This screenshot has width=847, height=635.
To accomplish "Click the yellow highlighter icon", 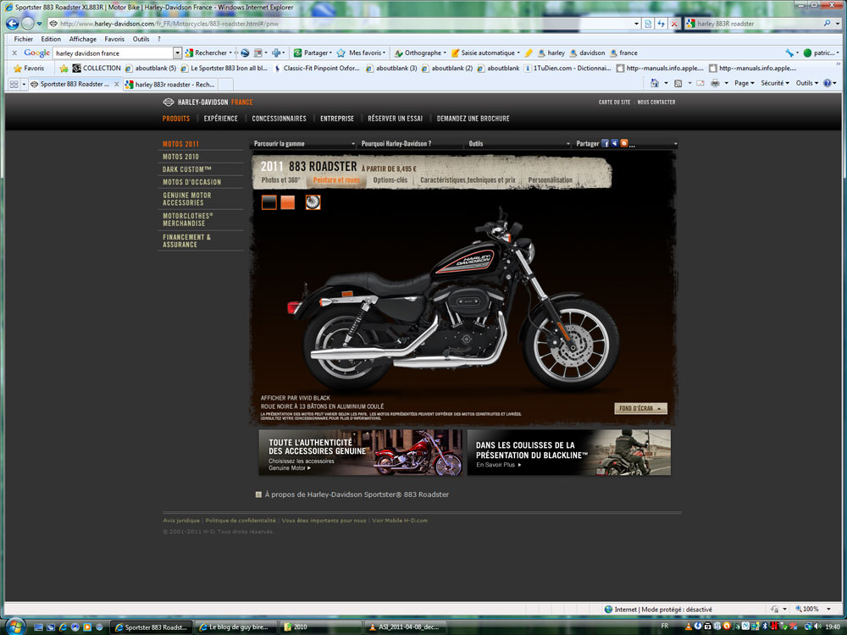I will (529, 52).
